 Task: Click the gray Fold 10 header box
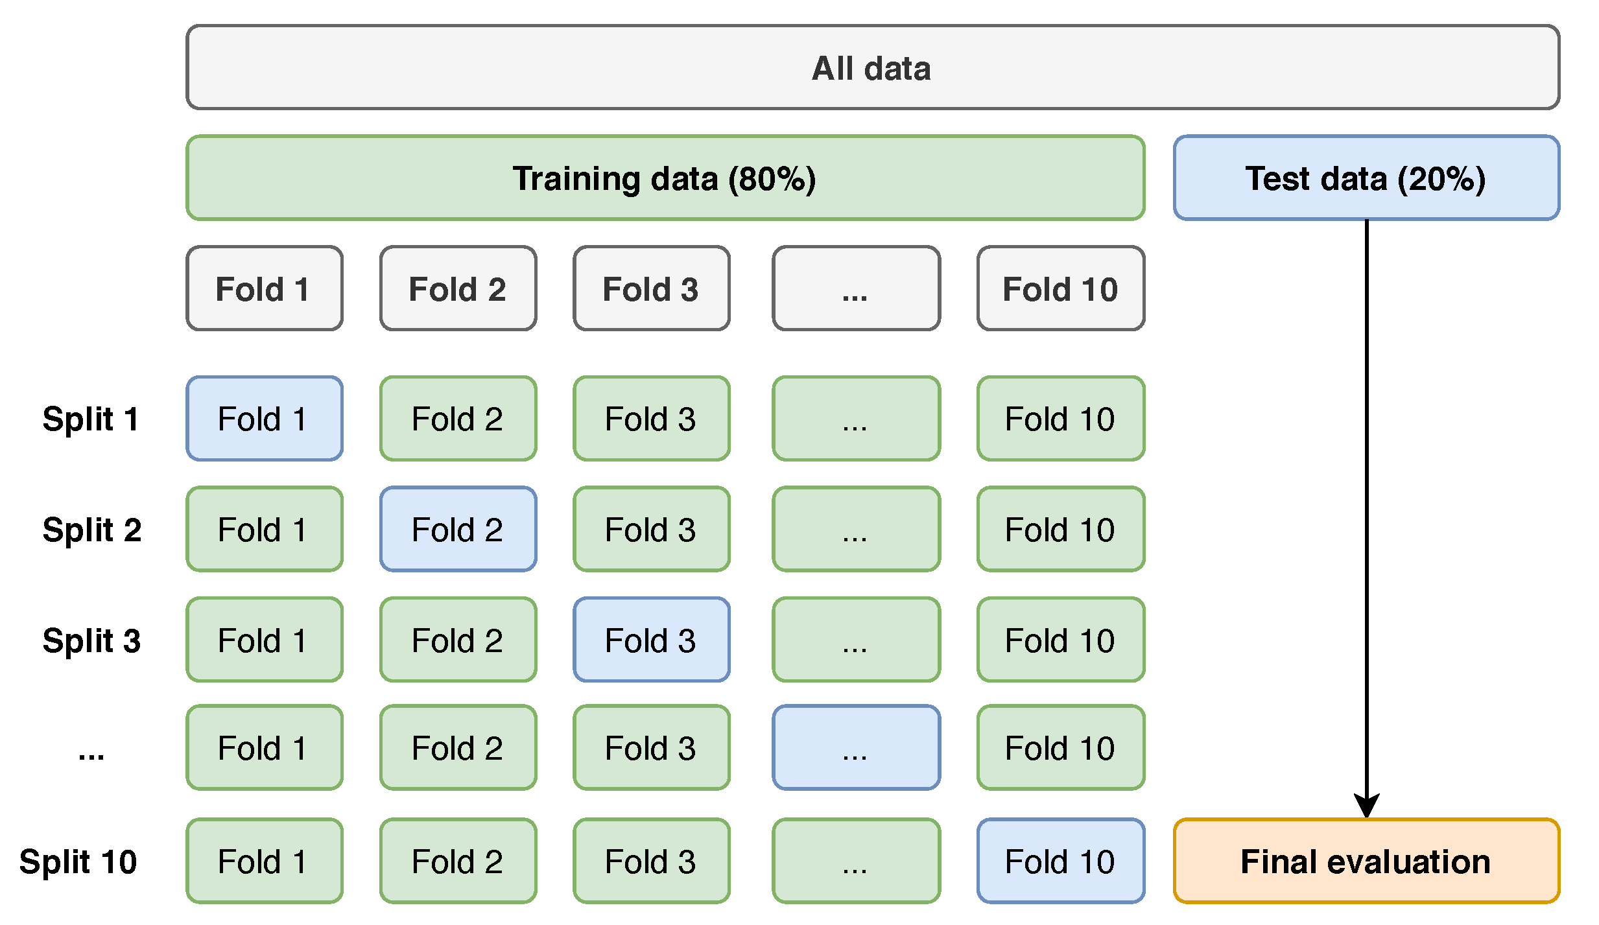tap(1060, 288)
